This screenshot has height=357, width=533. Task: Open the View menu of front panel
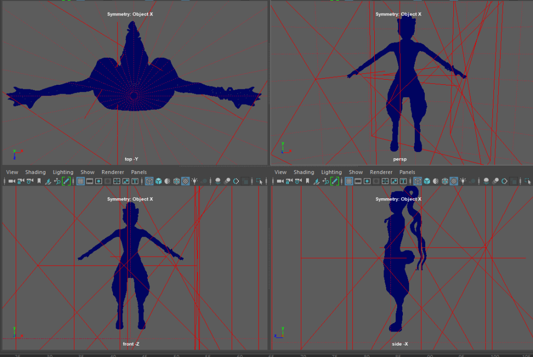(12, 172)
